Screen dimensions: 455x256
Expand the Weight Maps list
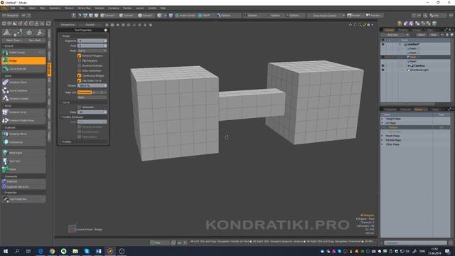[x=382, y=119]
